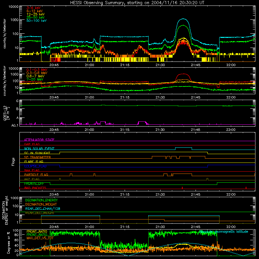This screenshot has height=259, width=259.
Task: Click the 20:45 tick label under the decimation plot
Action: (x=54, y=227)
